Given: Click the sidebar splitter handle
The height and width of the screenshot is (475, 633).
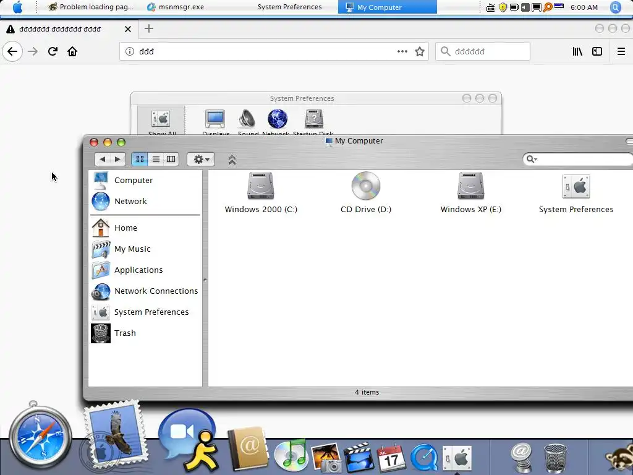Looking at the screenshot, I should [205, 280].
